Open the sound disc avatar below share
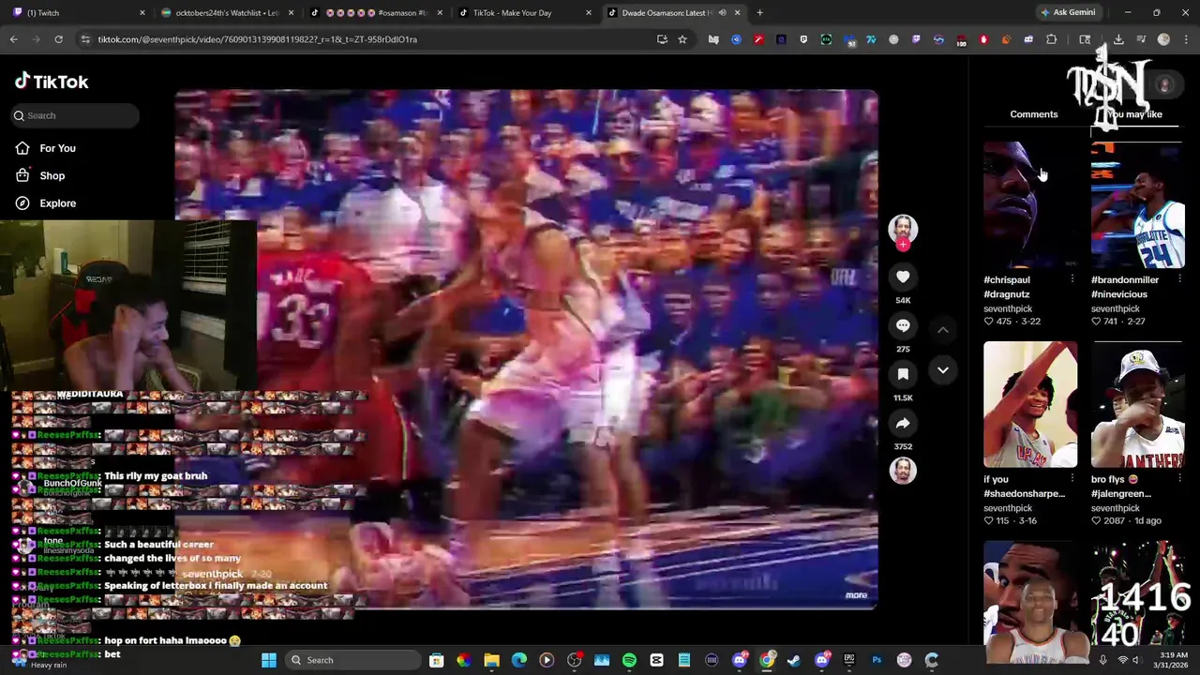This screenshot has height=675, width=1200. tap(903, 471)
